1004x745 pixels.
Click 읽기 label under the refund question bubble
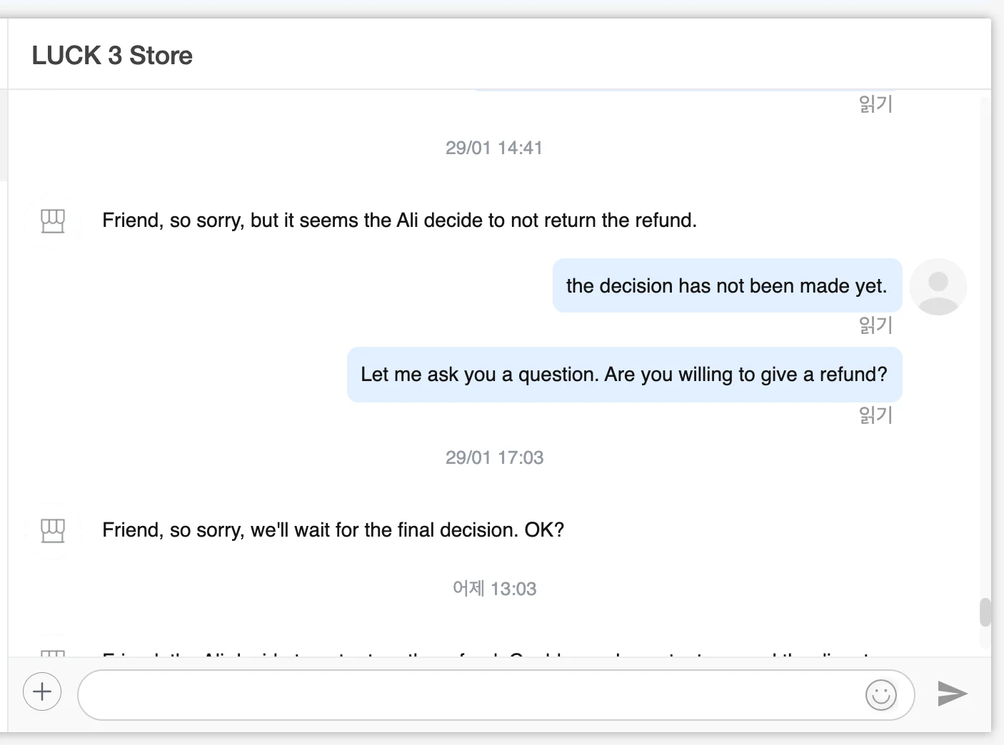(875, 415)
